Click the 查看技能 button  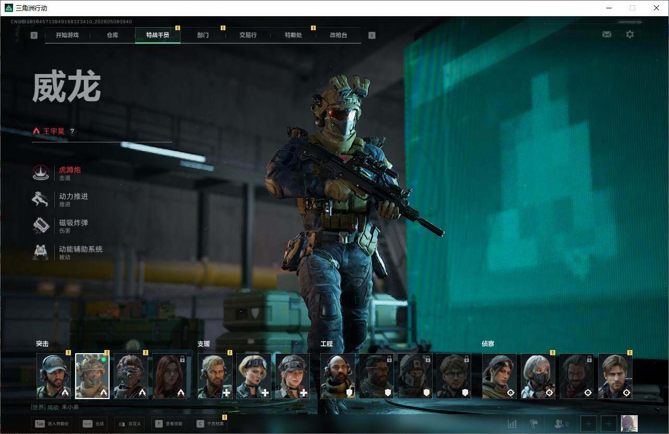(x=169, y=424)
